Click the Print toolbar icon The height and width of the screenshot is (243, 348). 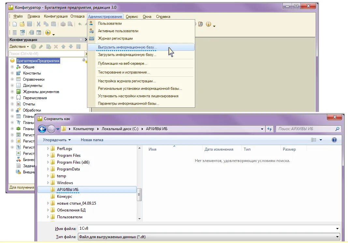[63, 24]
